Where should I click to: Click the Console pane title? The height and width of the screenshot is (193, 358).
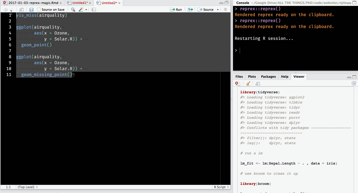[x=243, y=3]
